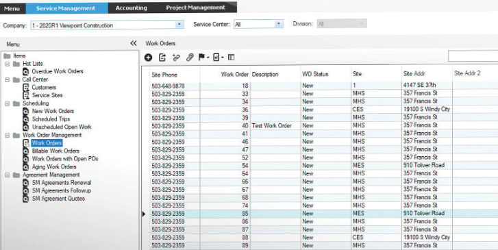This screenshot has height=250, width=498.
Task: Click the Aging Work Orders query icon
Action: [x=26, y=166]
